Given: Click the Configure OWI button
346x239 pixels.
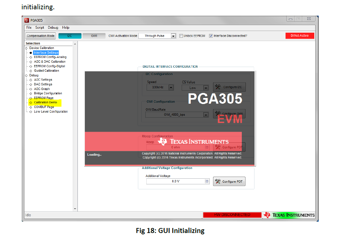Looking at the screenshot, I should 229,114.
